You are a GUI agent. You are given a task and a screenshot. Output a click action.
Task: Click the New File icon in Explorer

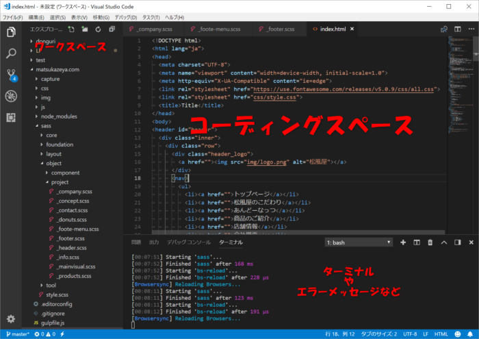[x=70, y=29]
